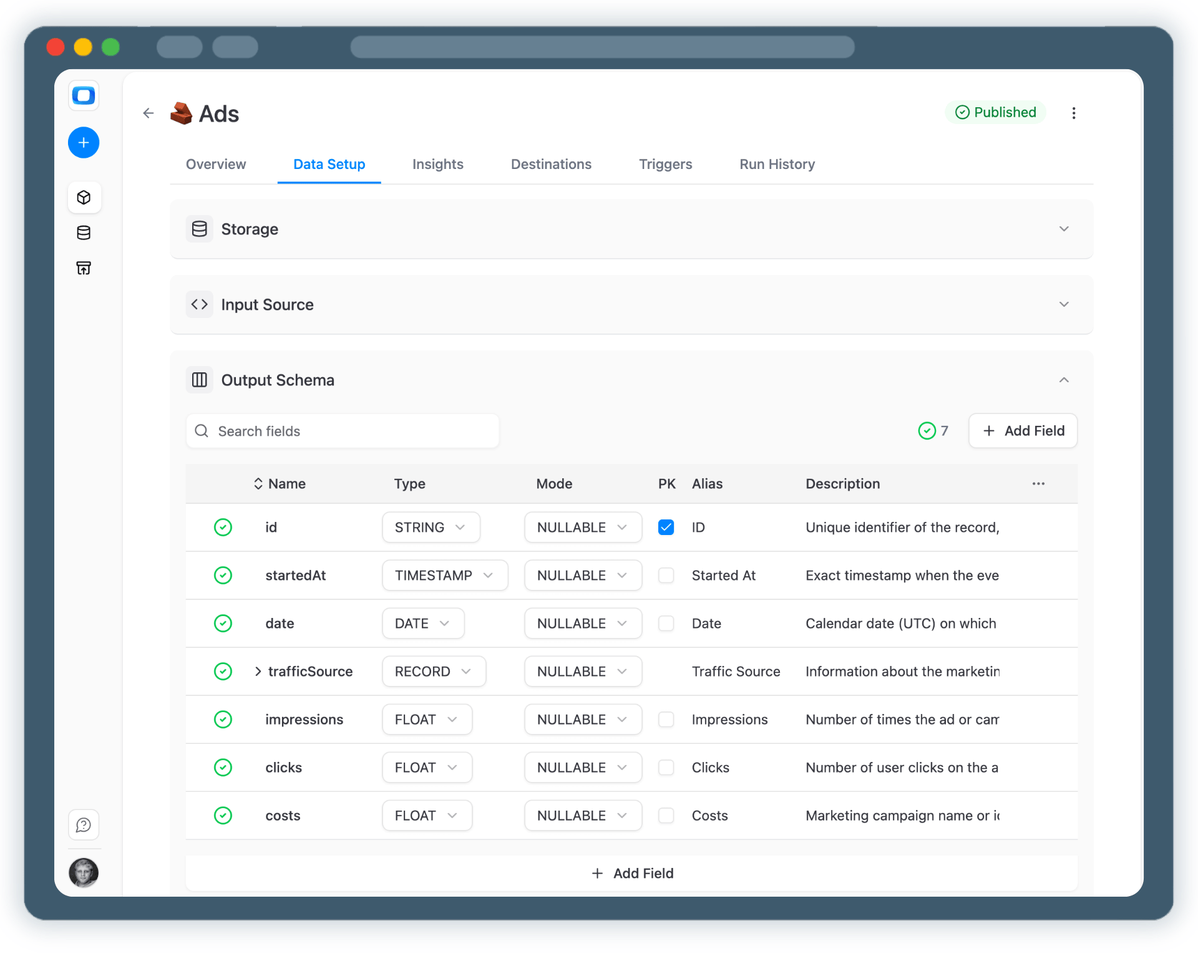The height and width of the screenshot is (974, 1198).
Task: Click the archive/export icon in sidebar
Action: pyautogui.click(x=84, y=268)
